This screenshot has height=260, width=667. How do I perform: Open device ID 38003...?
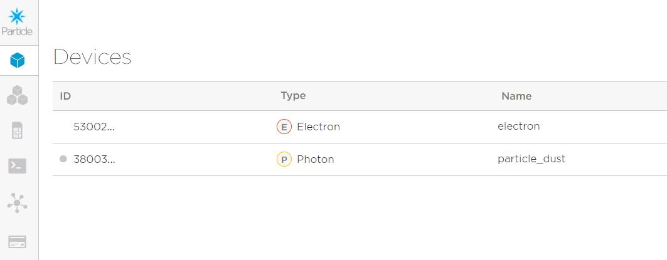click(94, 160)
